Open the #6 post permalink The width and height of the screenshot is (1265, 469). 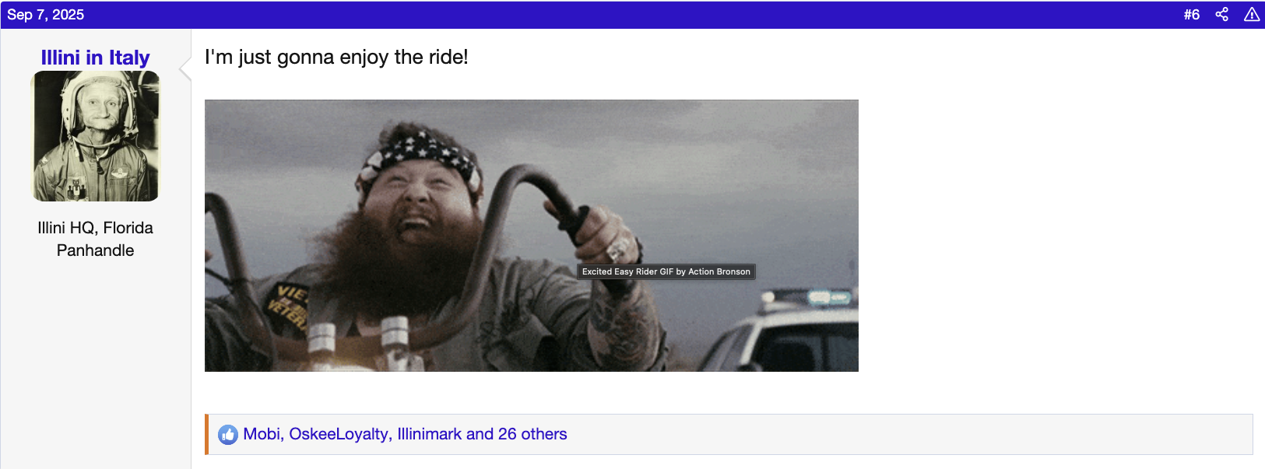point(1191,15)
